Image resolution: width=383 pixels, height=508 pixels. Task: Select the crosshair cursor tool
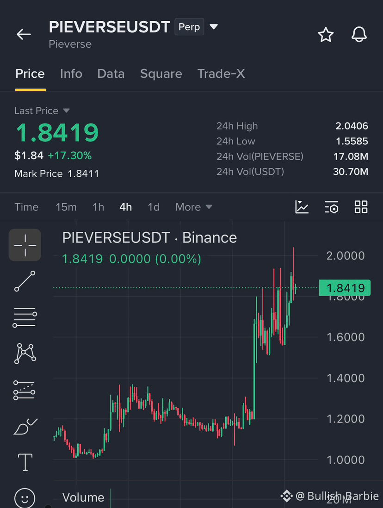[25, 245]
